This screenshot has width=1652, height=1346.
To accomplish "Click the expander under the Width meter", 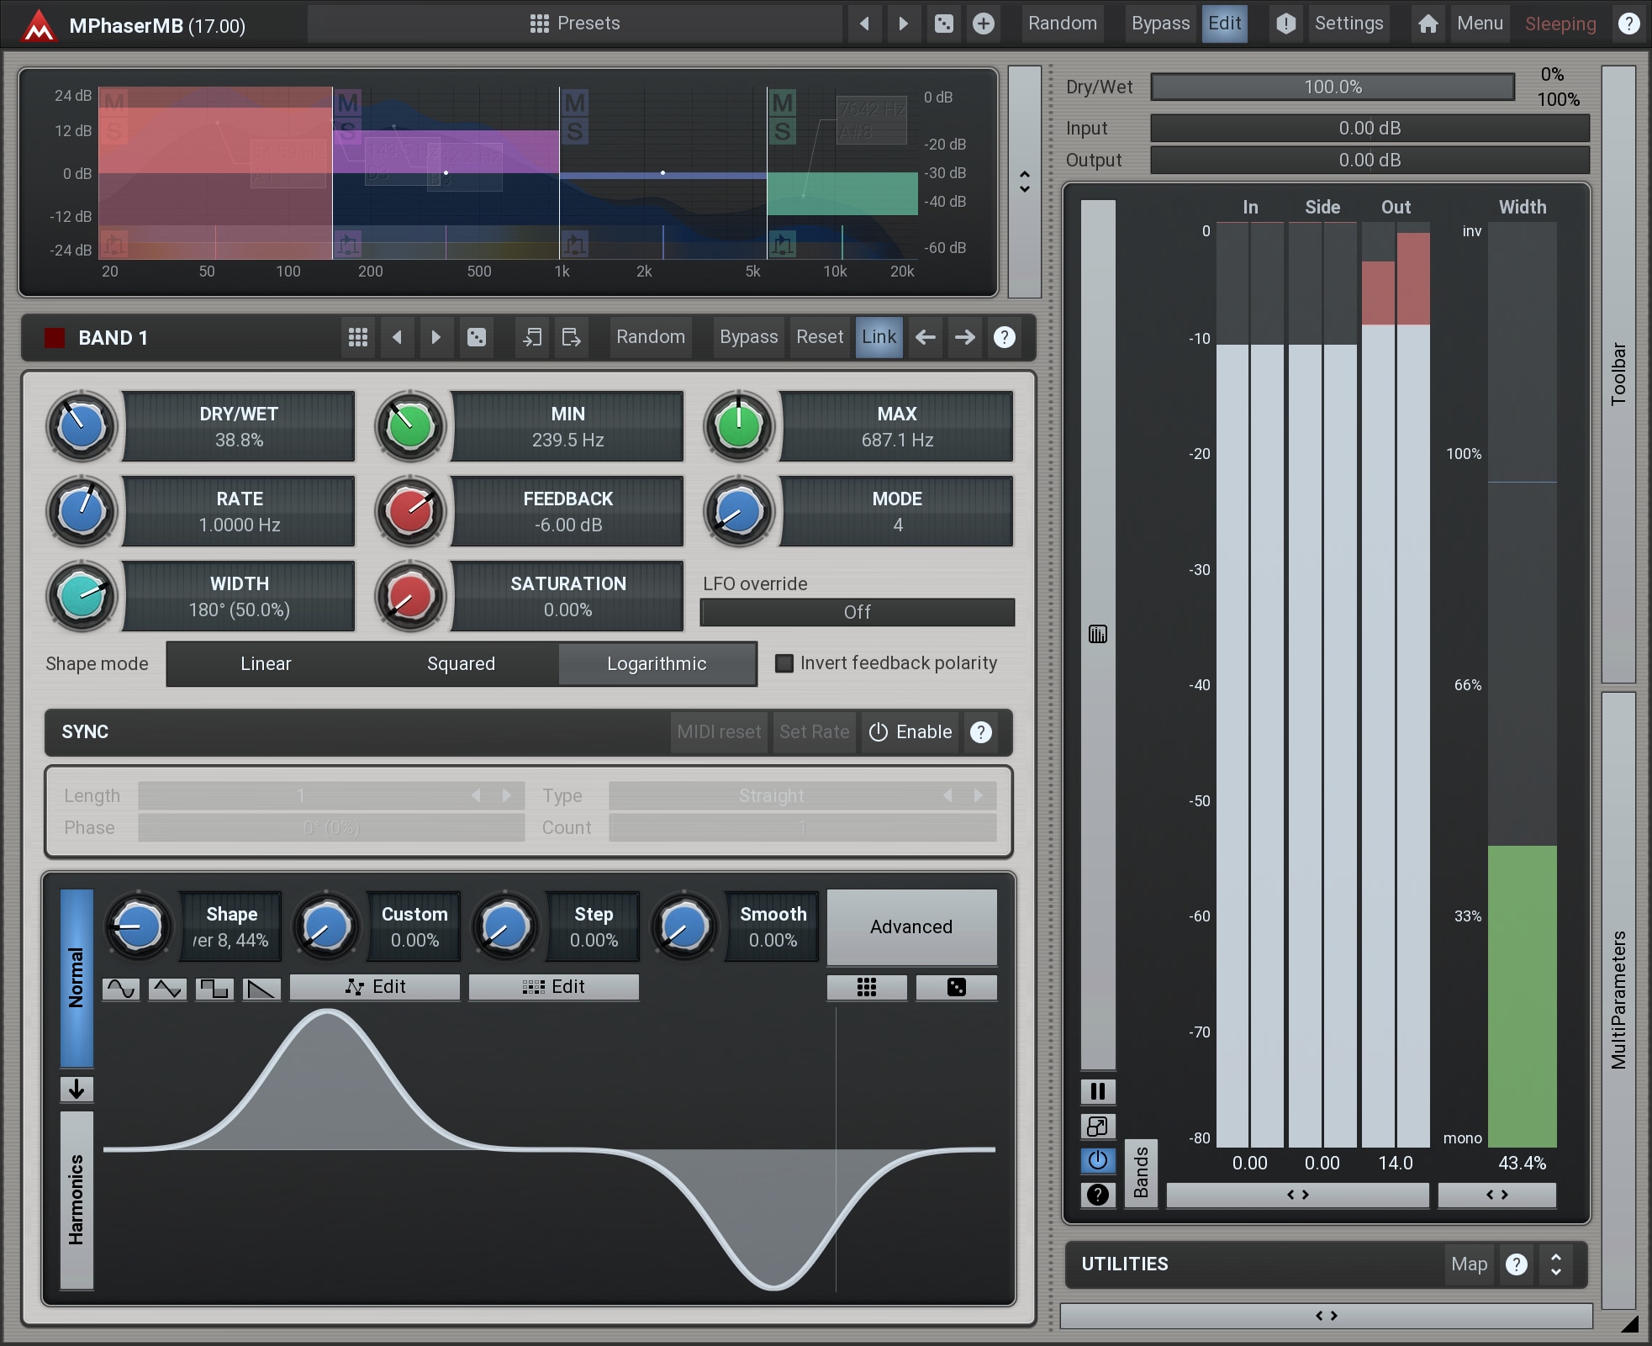I will (x=1496, y=1195).
